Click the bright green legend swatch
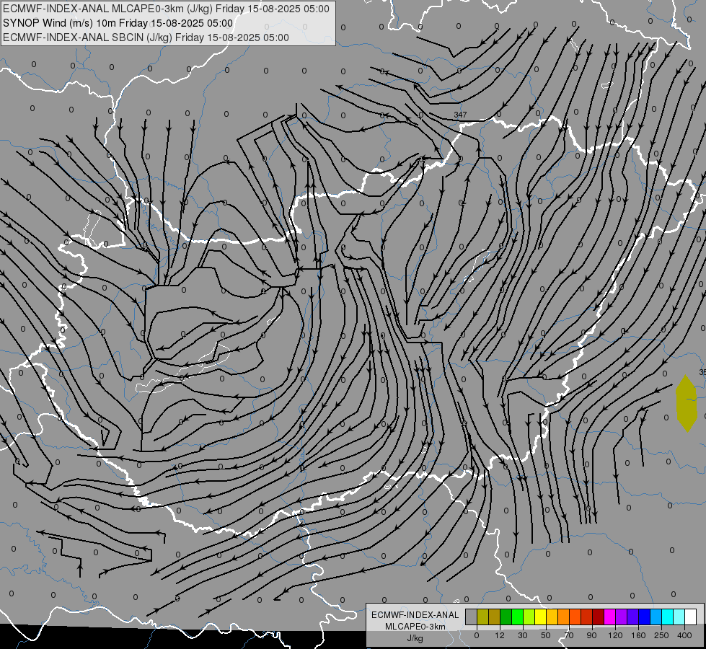This screenshot has height=649, width=706. pos(517,617)
